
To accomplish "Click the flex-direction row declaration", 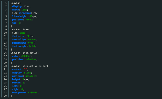I will [x=25, y=13].
